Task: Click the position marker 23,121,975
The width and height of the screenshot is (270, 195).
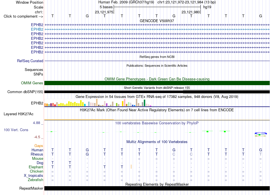Action: coord(104,12)
